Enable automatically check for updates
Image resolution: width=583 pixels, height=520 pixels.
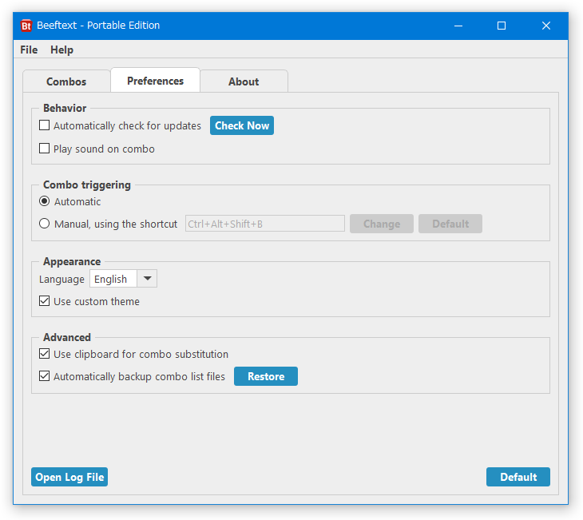44,125
